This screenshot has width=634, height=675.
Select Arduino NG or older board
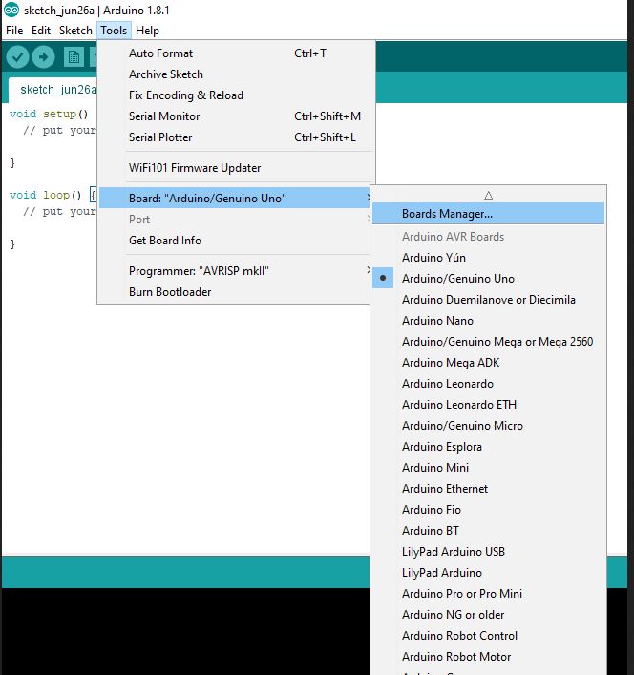488,615
